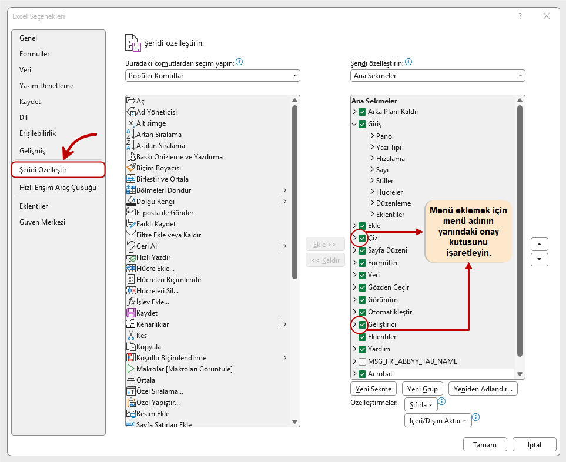Click the Bölmeleri Dondur icon

[x=130, y=190]
